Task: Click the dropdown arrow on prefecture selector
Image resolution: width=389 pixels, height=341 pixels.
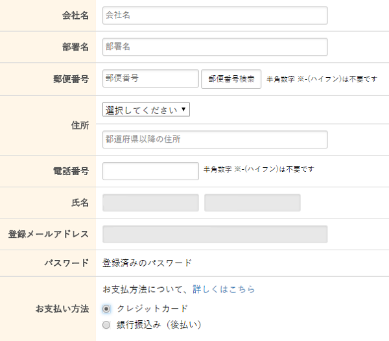Action: point(183,109)
